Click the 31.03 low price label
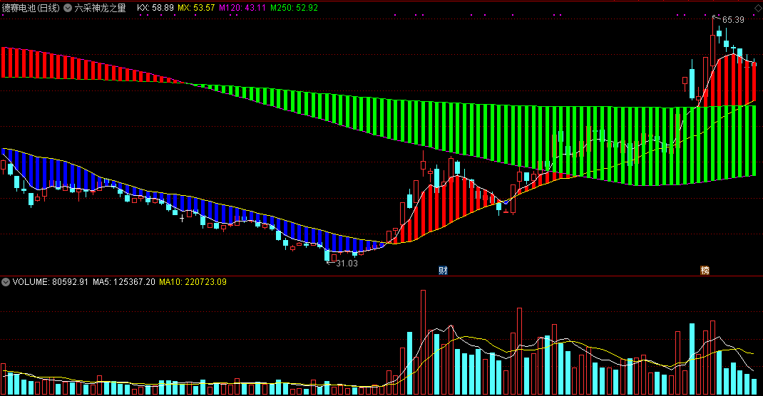Screen dimensions: 763x396 coord(347,264)
